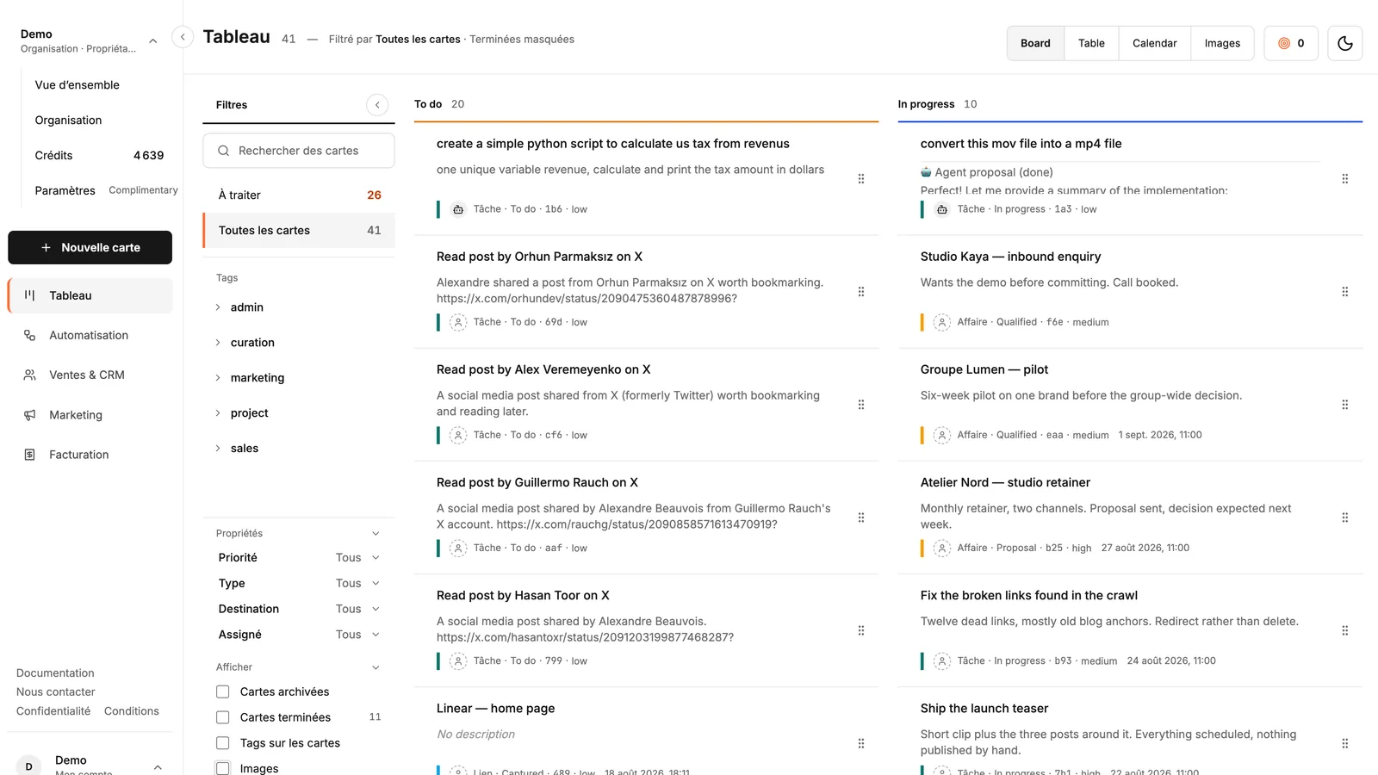Expand the marketing tag group

coord(218,378)
